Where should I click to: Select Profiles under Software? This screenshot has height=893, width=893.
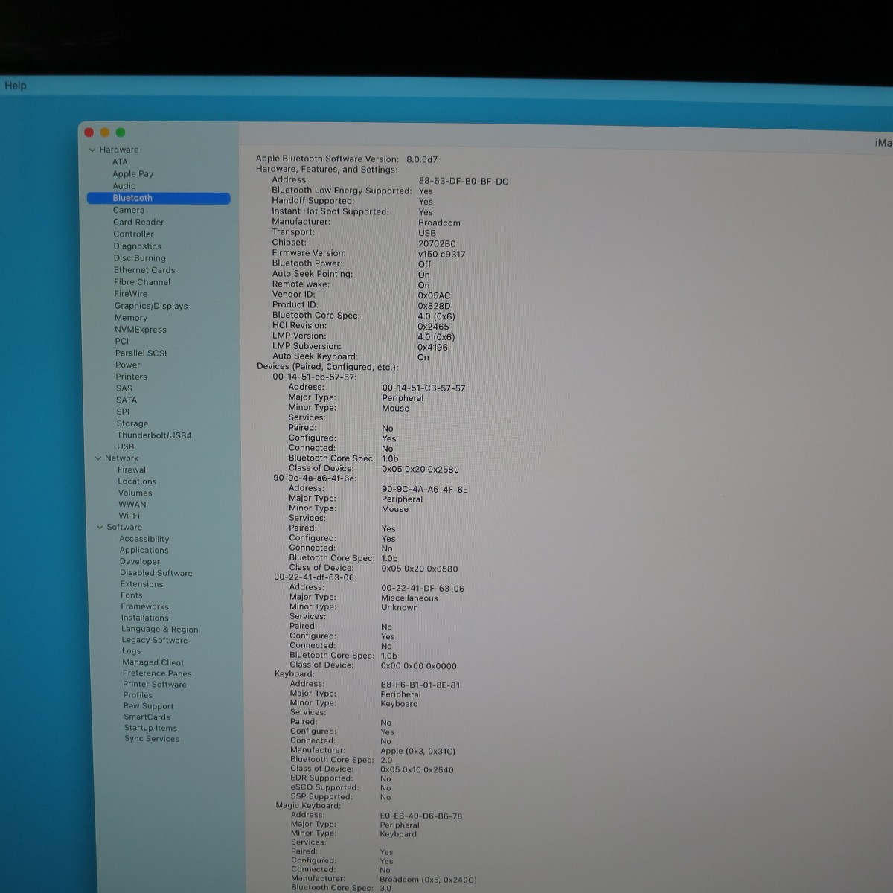tap(138, 695)
